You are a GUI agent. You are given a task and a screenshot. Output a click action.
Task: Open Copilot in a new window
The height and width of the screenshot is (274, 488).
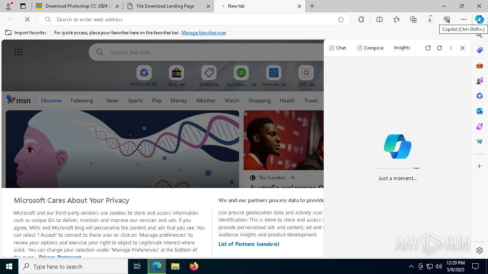point(428,48)
